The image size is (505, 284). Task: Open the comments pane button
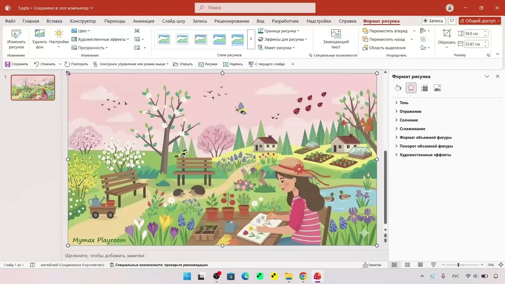tap(452, 21)
